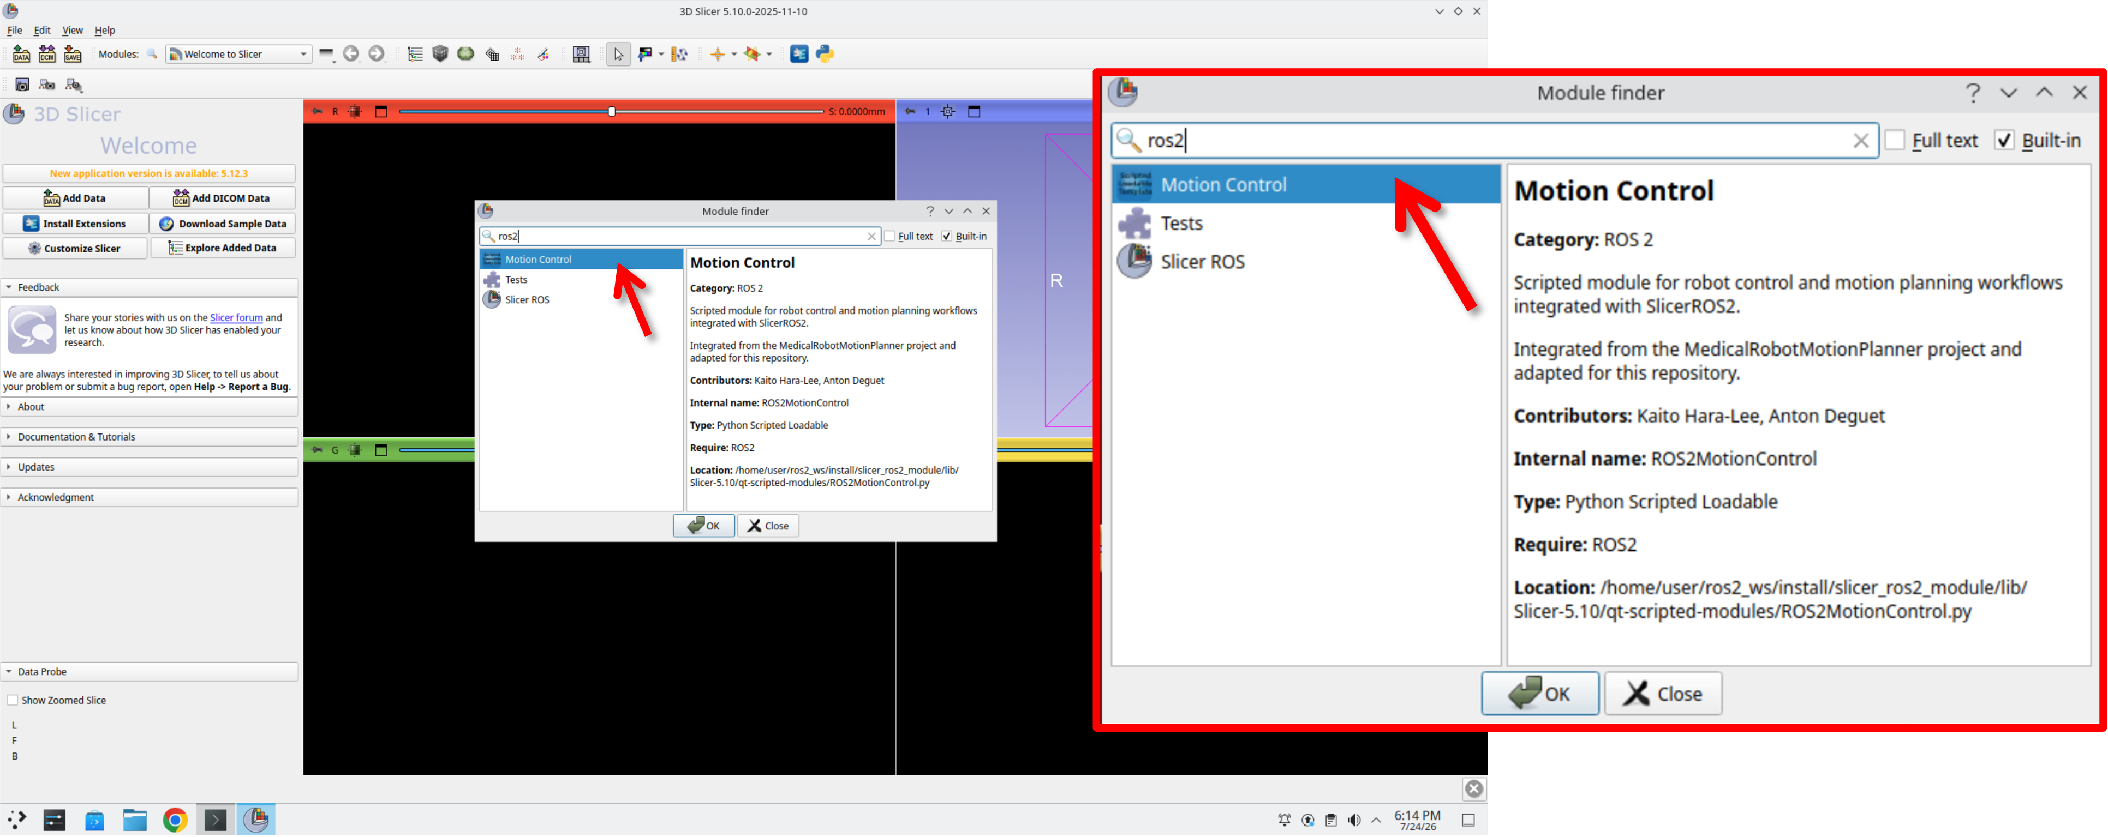Select Slicer ROS in the smaller Module finder list

[527, 300]
